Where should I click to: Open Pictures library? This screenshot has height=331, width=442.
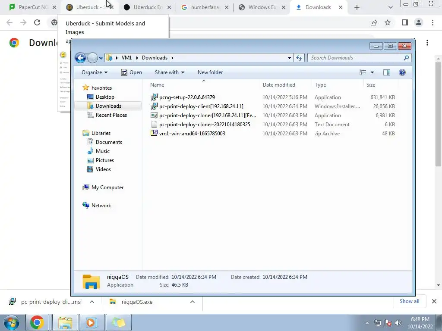click(101, 160)
